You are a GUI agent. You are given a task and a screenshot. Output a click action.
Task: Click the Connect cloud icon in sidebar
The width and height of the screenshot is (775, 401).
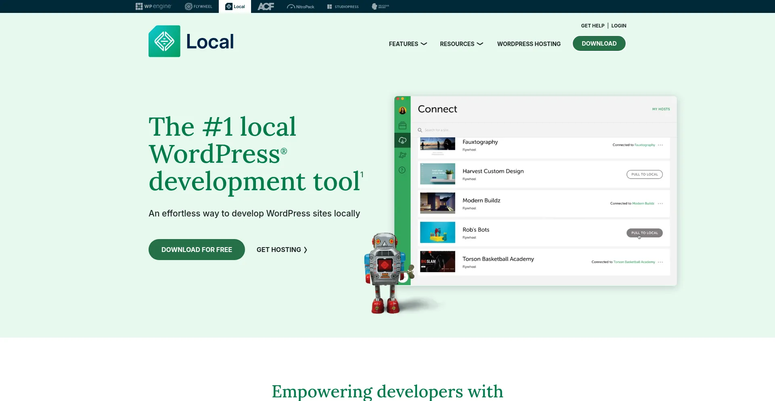click(402, 140)
